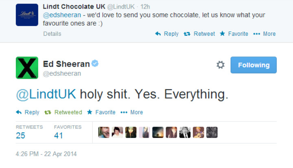The width and height of the screenshot is (293, 168).
Task: Open More options on Ed Sheeran's tweet
Action: pos(132,112)
